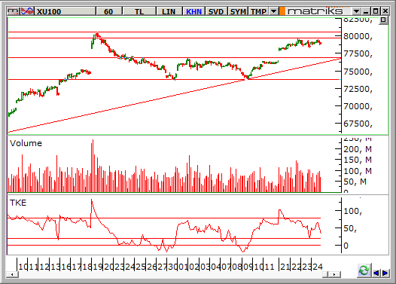Screen dimensions: 396x284
Task: Click the TL currency button
Action: point(139,11)
